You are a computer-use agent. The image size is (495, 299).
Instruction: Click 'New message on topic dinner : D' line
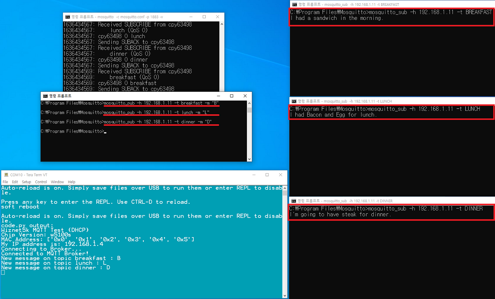[56, 268]
